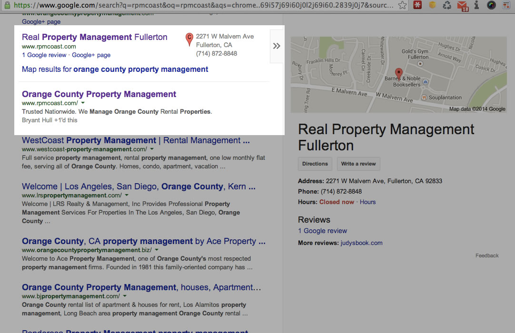The image size is (515, 333).
Task: Open 1 Google review link under rpmcoast
Action: (x=44, y=55)
